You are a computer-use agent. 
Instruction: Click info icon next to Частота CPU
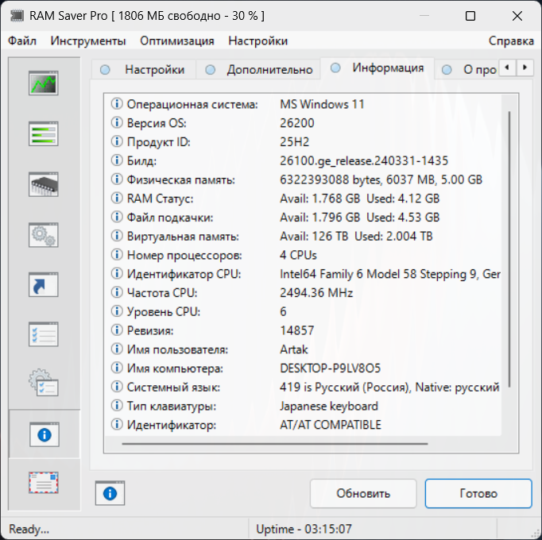click(117, 292)
